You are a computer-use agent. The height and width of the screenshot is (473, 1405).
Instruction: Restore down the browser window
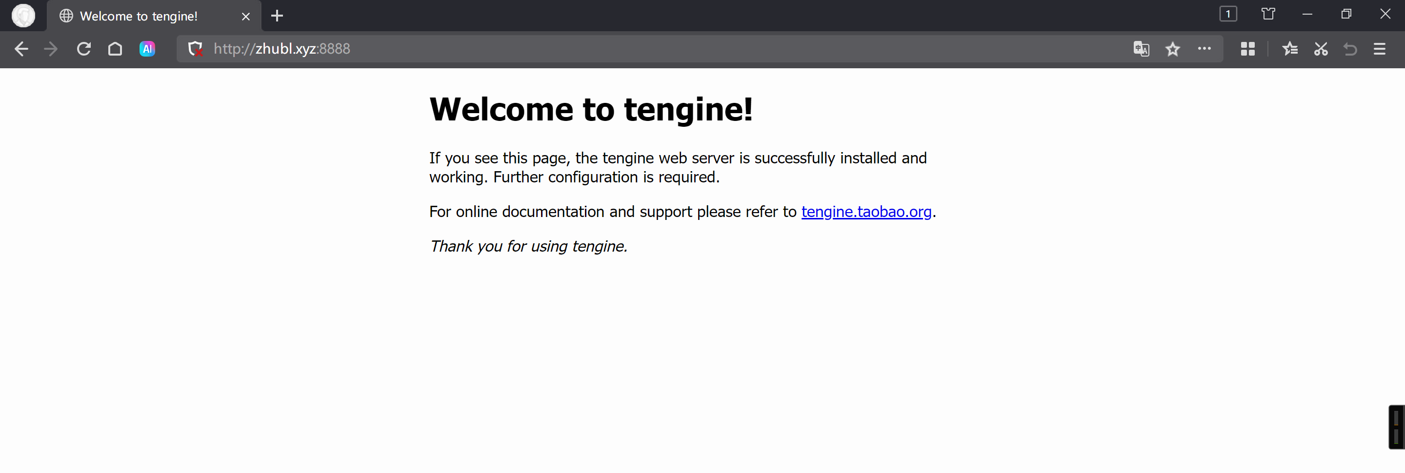click(1346, 14)
